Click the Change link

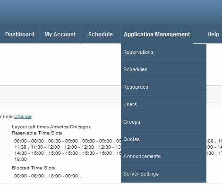[x=23, y=117]
